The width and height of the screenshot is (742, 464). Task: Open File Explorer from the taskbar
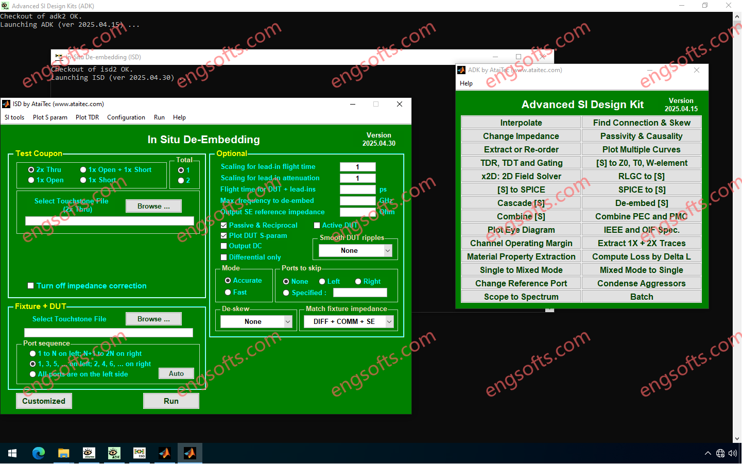click(63, 453)
